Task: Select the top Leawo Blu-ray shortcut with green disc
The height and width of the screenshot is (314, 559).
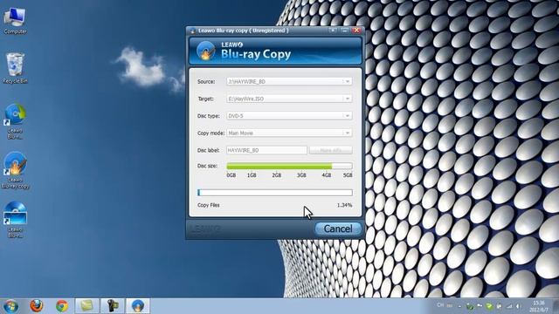Action: tap(15, 121)
